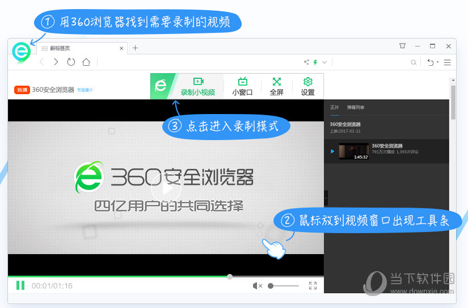This screenshot has height=308, width=468.
Task: Click the green e logo on video toolbar
Action: (x=161, y=86)
